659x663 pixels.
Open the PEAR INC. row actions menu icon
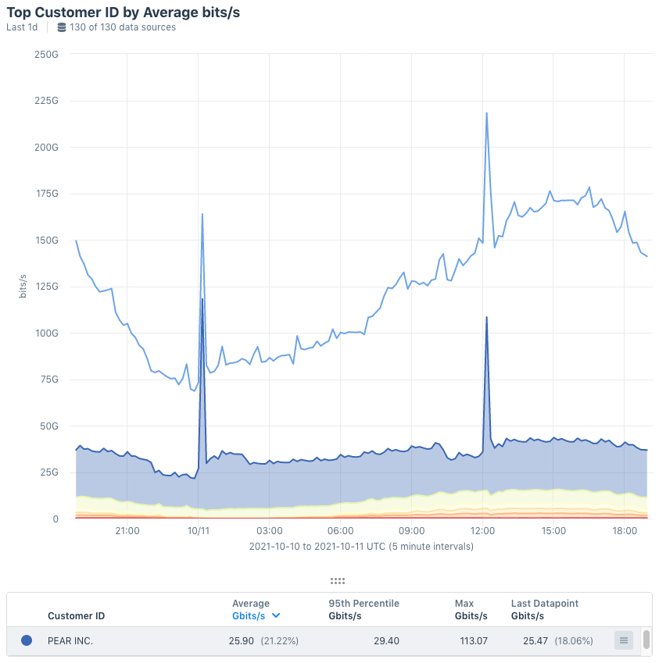(x=623, y=640)
